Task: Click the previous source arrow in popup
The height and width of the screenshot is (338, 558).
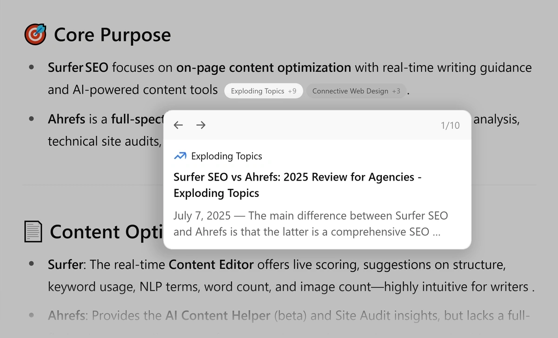Action: pos(178,125)
